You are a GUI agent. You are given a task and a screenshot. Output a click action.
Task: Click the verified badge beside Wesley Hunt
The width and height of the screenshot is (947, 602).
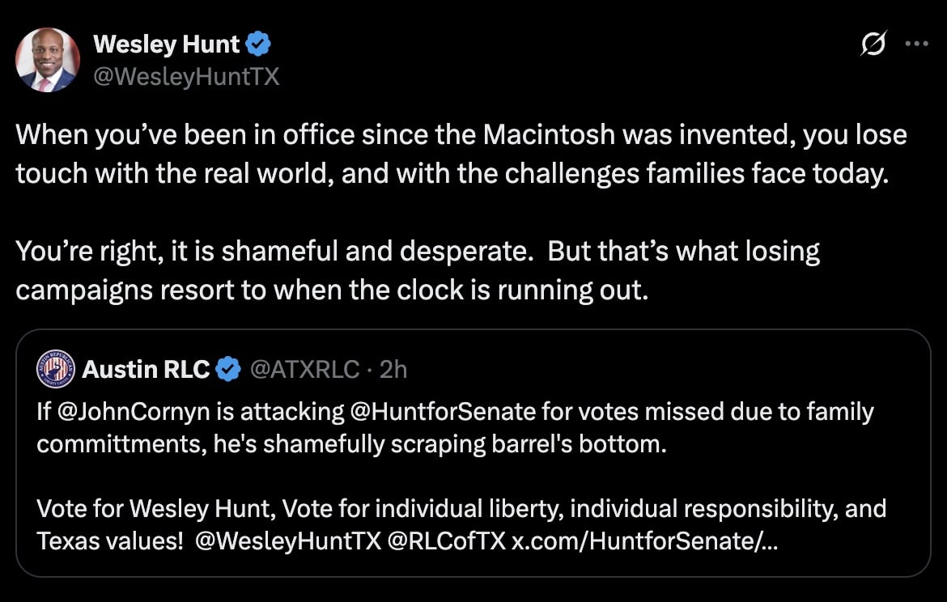coord(258,44)
